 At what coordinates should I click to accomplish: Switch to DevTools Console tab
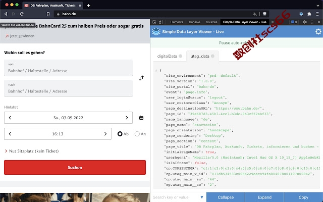pos(194,22)
